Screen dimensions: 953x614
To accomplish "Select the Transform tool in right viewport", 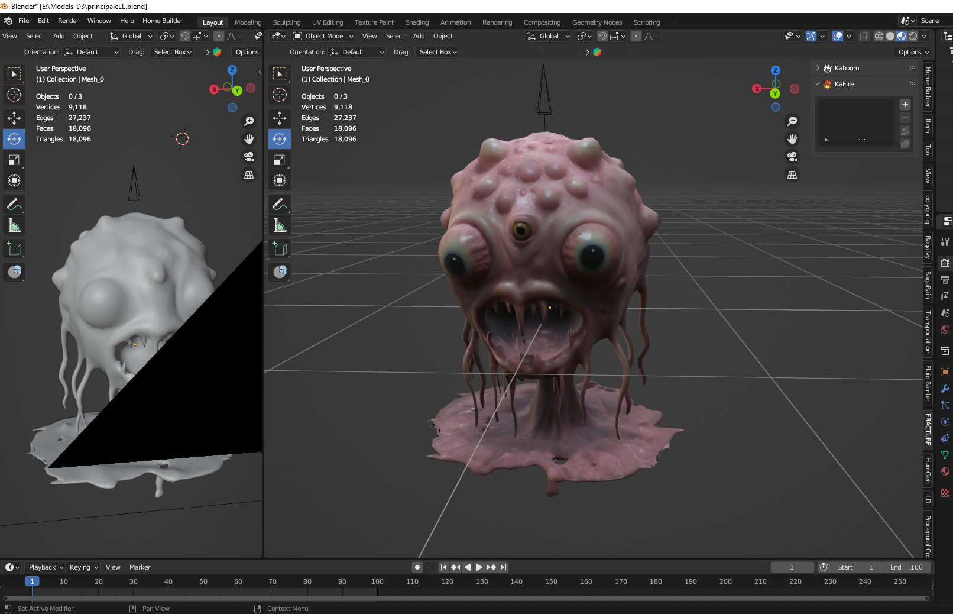I will click(280, 181).
